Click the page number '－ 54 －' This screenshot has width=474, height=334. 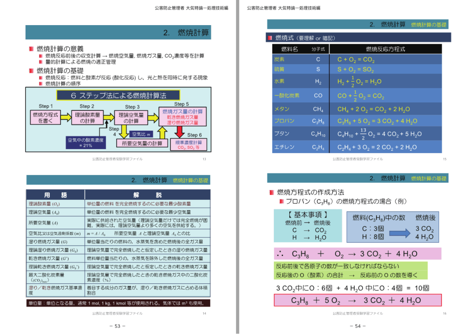[358, 326]
